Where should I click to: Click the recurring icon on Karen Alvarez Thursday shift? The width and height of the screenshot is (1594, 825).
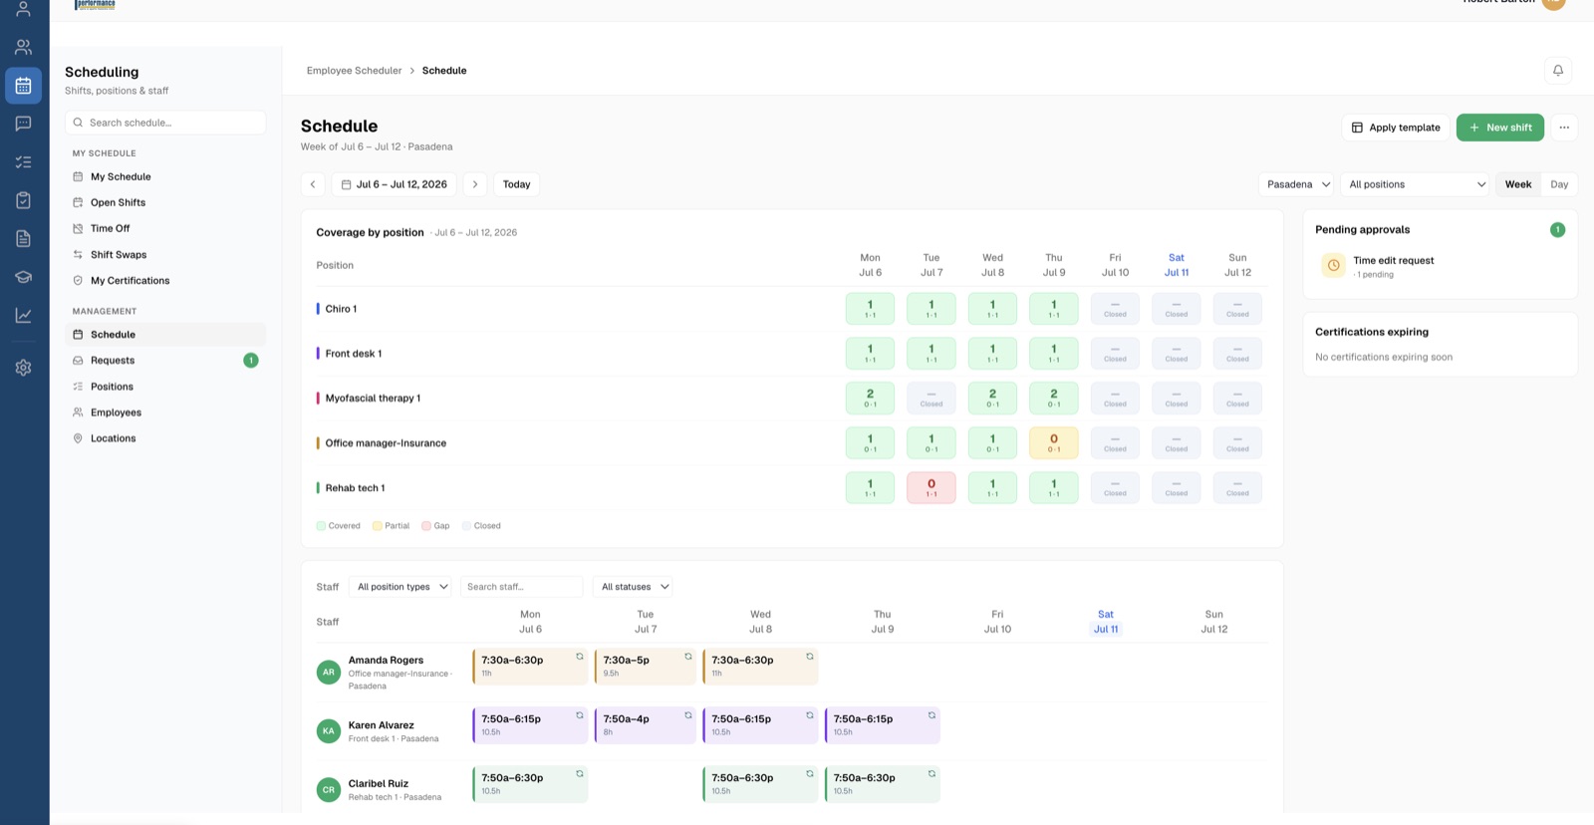pyautogui.click(x=932, y=715)
